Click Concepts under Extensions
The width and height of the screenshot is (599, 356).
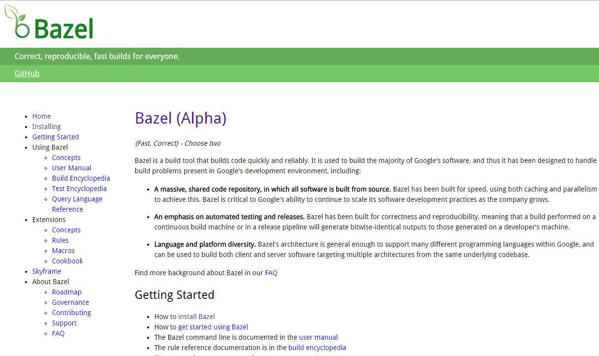(x=66, y=230)
